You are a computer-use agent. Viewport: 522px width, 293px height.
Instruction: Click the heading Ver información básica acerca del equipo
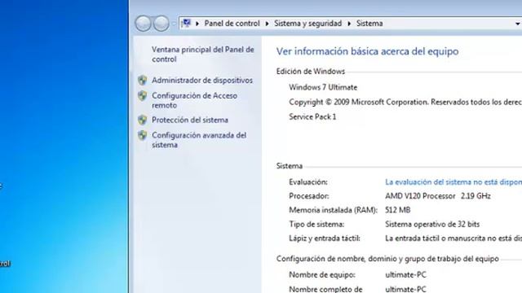point(367,51)
